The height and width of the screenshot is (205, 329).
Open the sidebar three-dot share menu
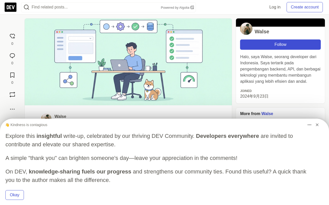coord(12,109)
